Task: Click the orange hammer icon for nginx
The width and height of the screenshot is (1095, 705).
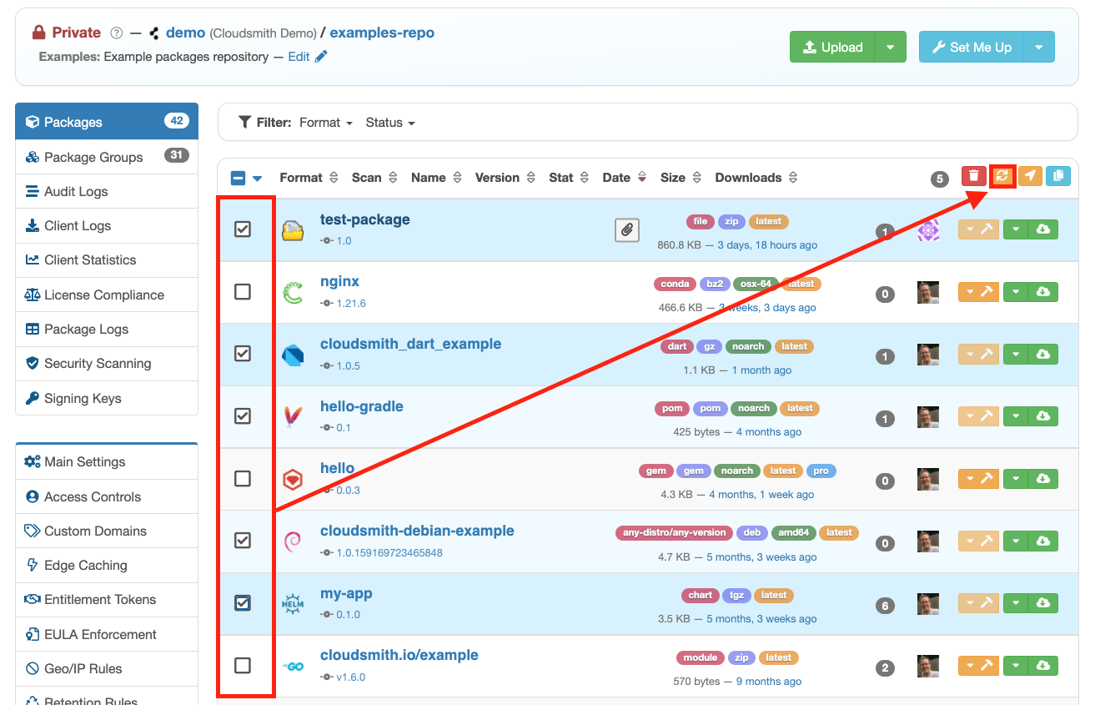Action: [987, 292]
